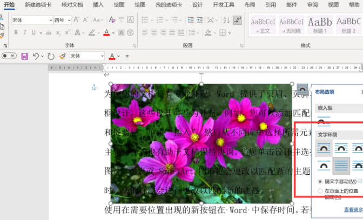Toggle underline formatting
This screenshot has height=220, width=363.
33,32
